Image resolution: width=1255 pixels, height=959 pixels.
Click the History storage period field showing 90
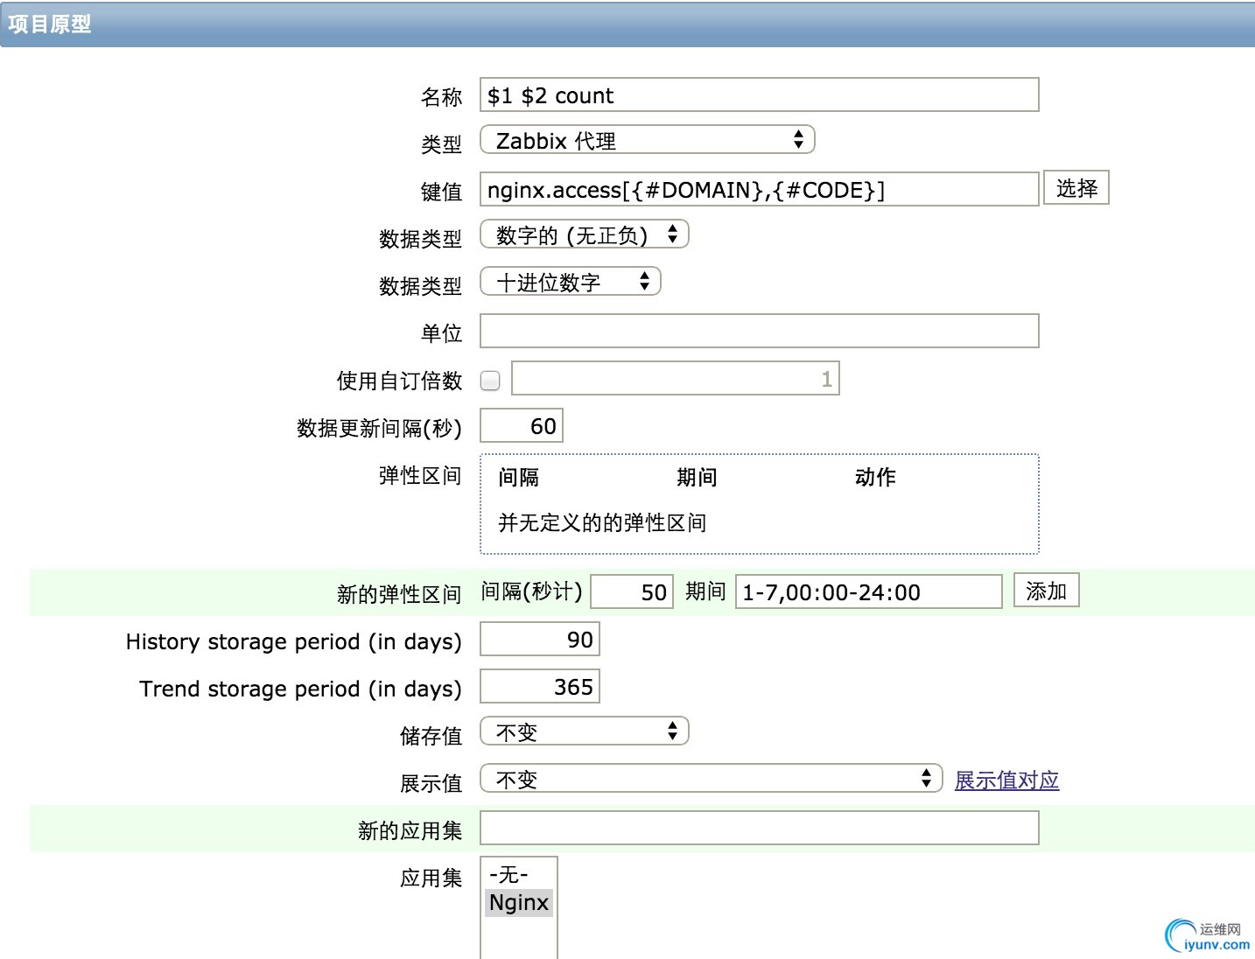[539, 640]
